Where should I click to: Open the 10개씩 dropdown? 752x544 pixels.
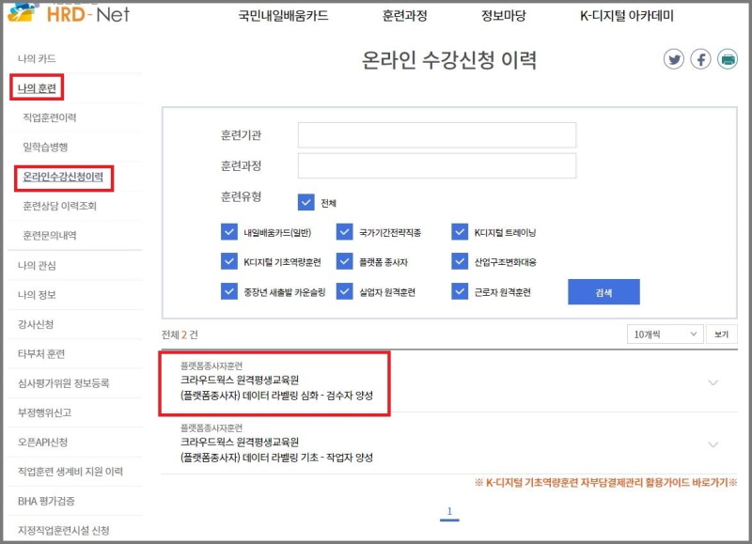coord(664,334)
